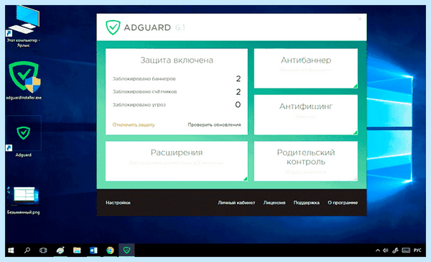The height and width of the screenshot is (262, 431).
Task: Open Поддержка footer link
Action: click(x=306, y=202)
